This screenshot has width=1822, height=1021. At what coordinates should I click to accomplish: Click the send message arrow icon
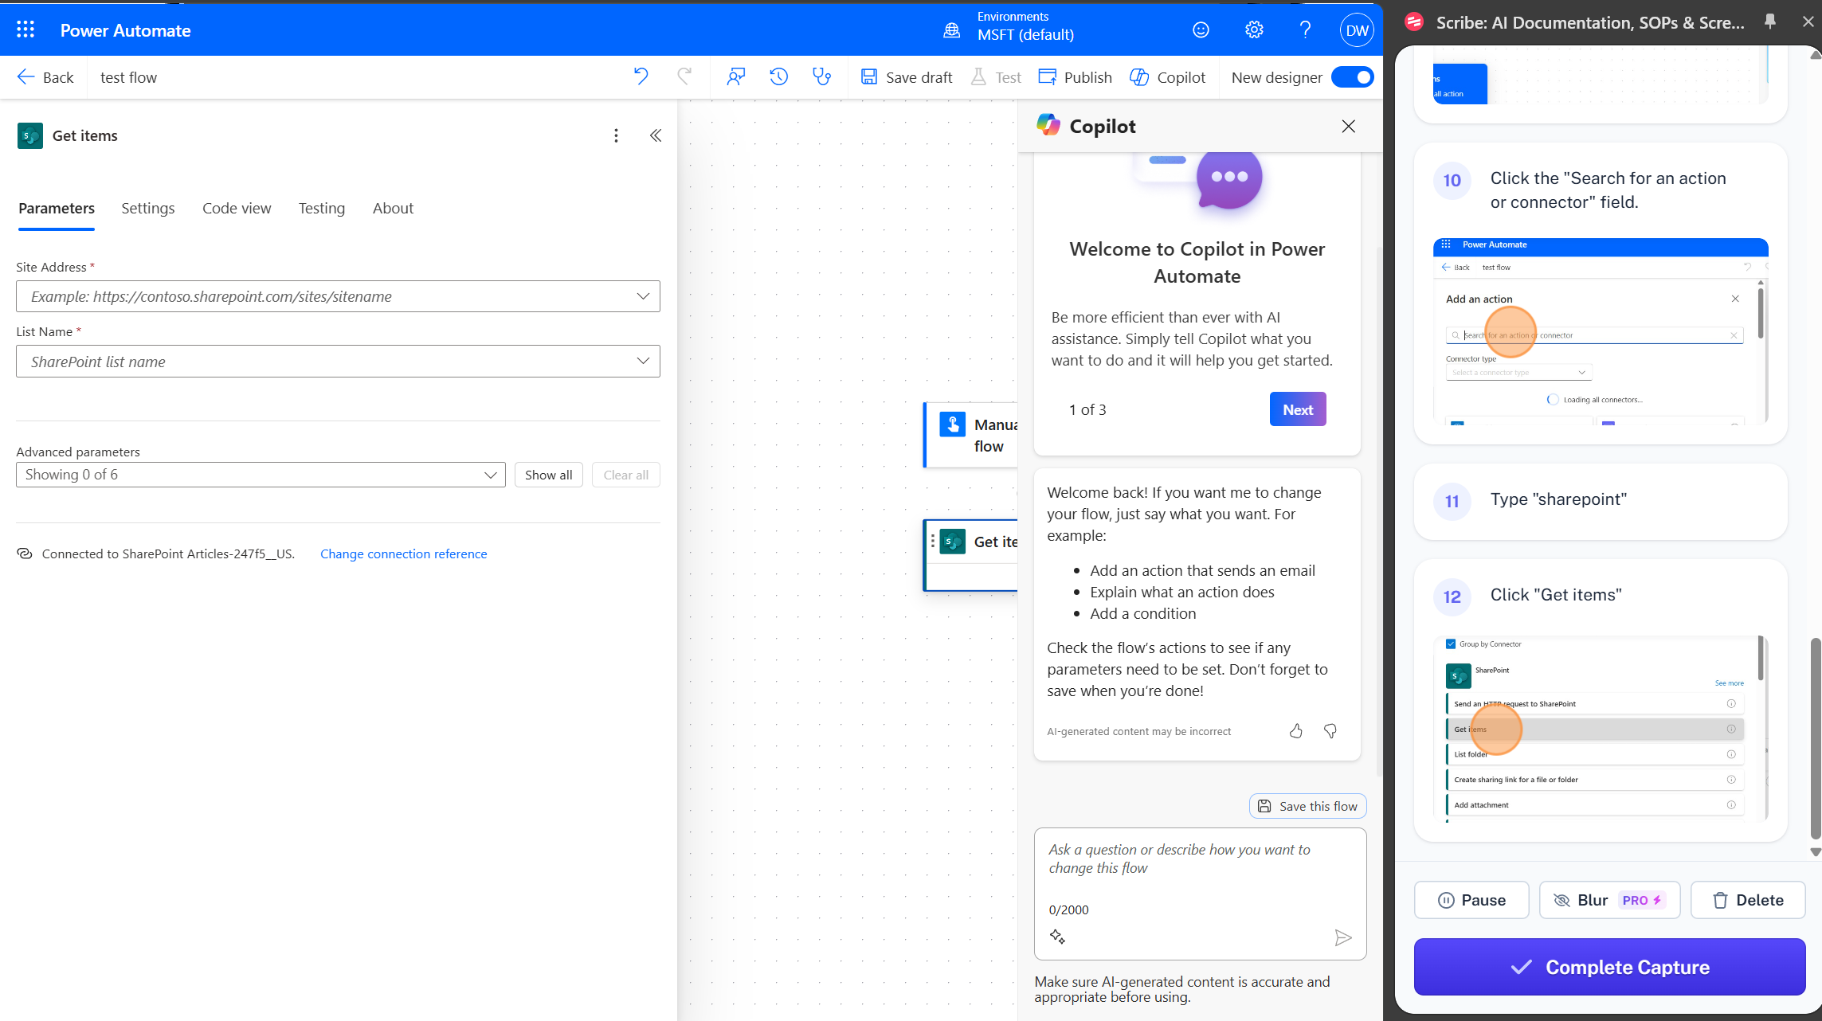coord(1343,937)
